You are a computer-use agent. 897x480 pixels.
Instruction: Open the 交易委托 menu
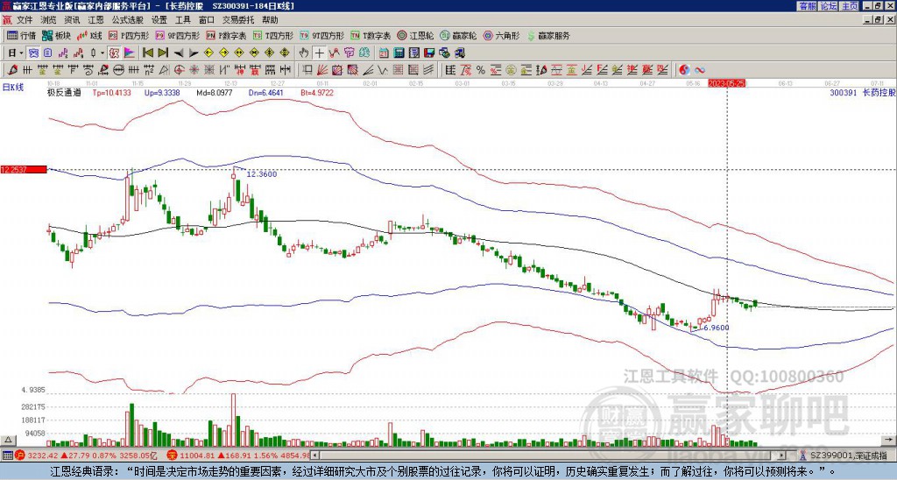pos(238,20)
